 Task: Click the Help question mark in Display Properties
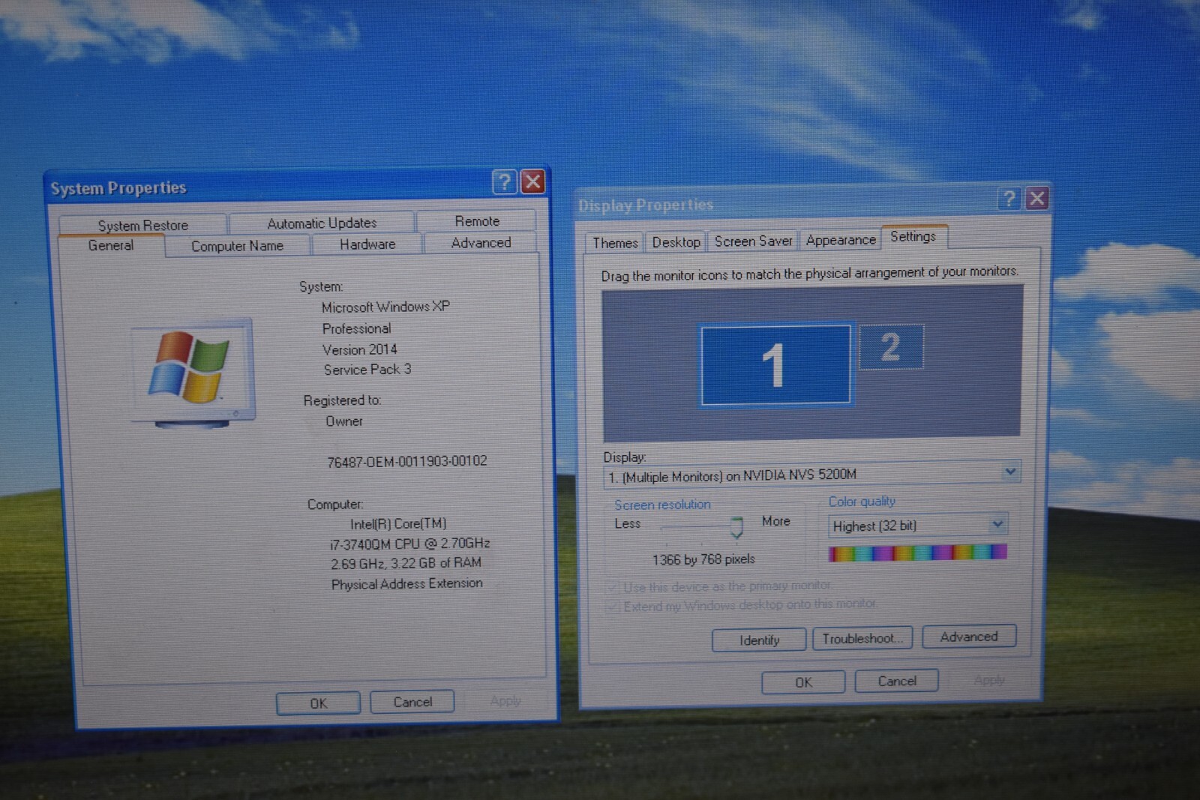point(1009,199)
